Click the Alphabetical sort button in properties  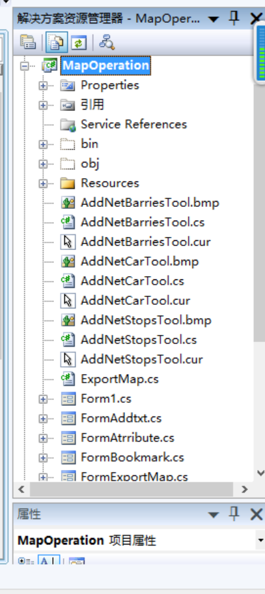click(x=49, y=561)
